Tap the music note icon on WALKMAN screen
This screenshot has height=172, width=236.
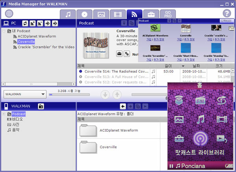tap(201, 119)
